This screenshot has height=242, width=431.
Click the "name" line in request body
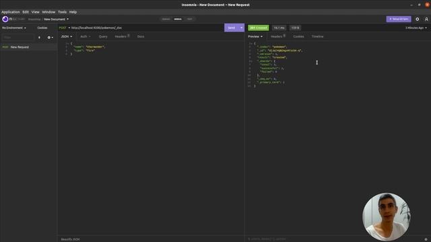[x=89, y=47]
